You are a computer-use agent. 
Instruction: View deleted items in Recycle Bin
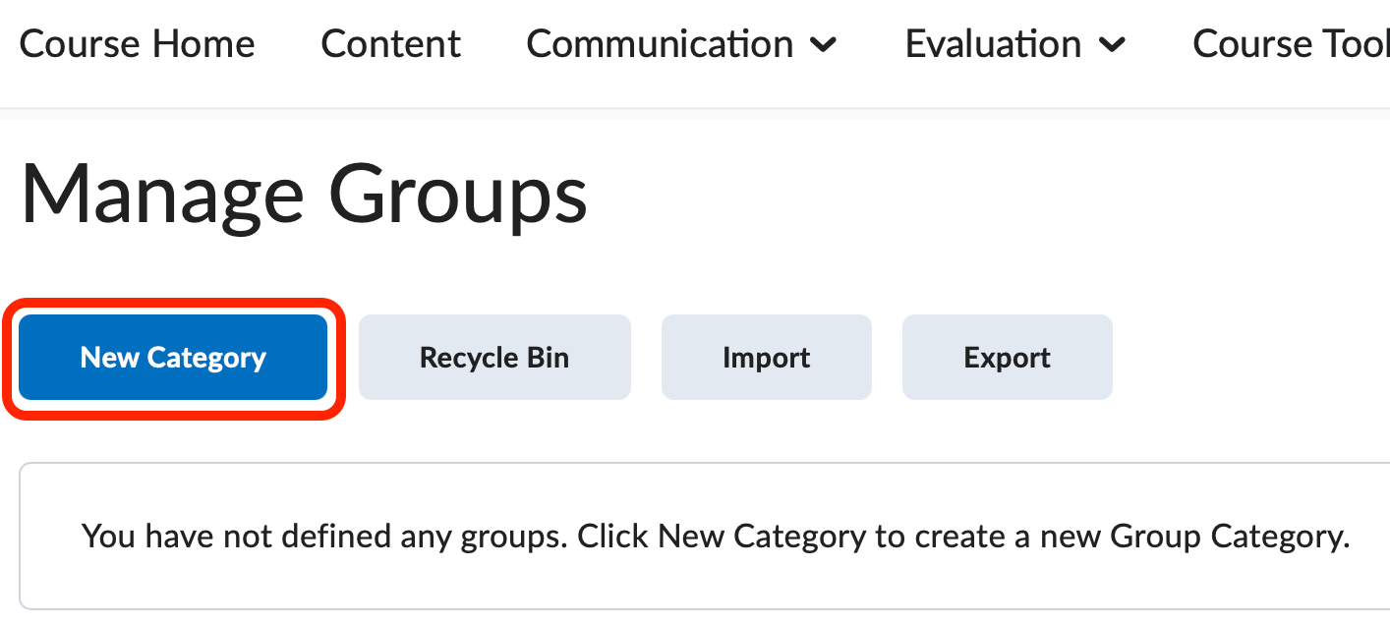coord(494,357)
